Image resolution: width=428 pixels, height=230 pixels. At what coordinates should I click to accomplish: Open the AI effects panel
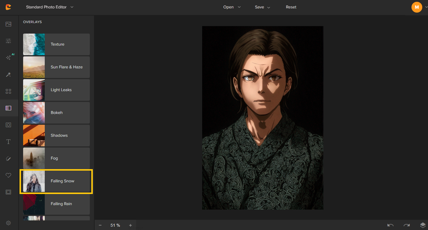click(8, 57)
